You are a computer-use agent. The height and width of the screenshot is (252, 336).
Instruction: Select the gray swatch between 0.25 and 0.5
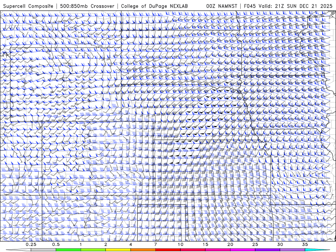coord(43,250)
